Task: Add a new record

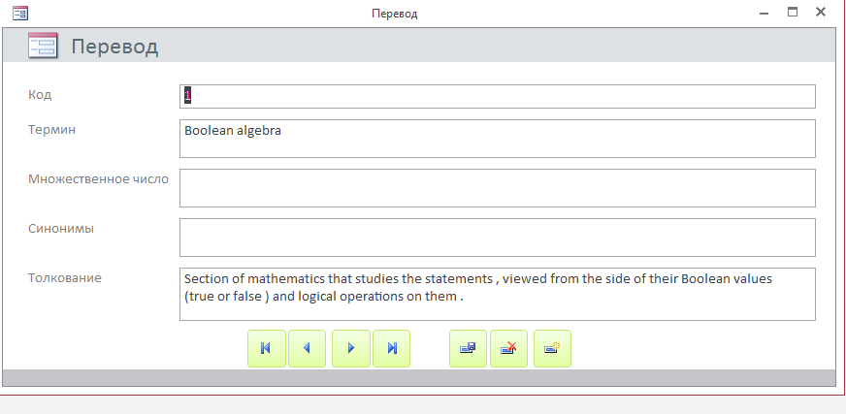Action: (x=552, y=349)
